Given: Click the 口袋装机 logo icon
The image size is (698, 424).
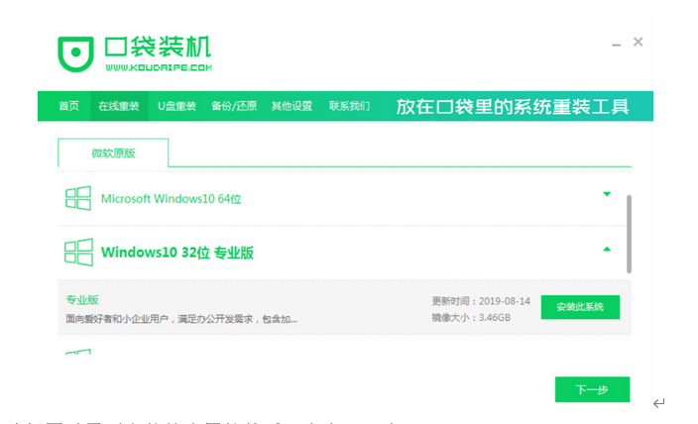Looking at the screenshot, I should (x=75, y=54).
